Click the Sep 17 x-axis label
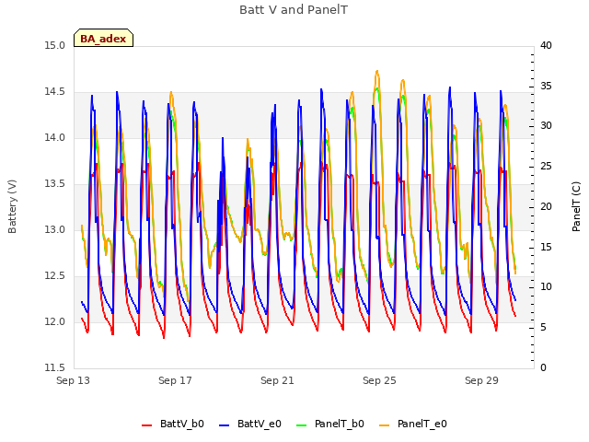This screenshot has width=589, height=442. (x=176, y=380)
